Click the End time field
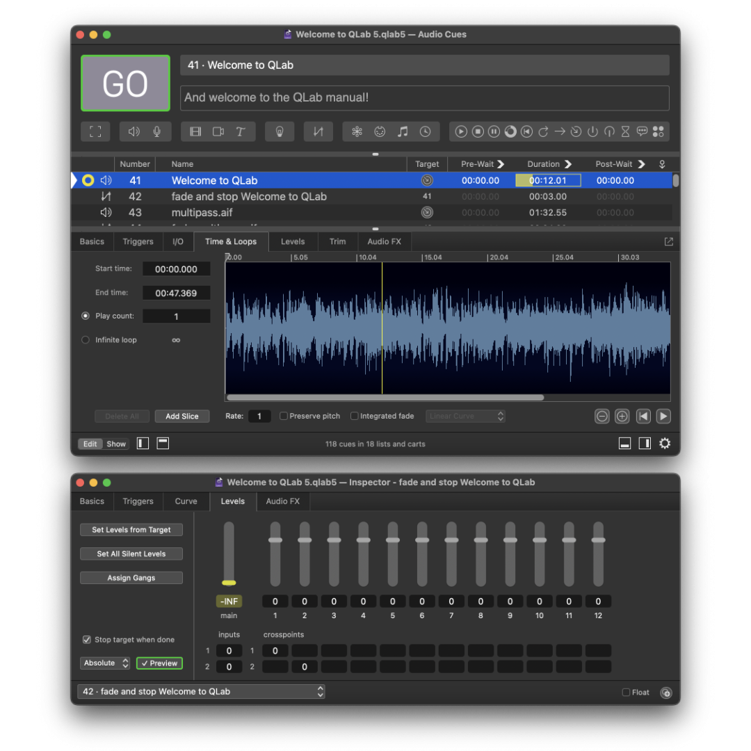 pos(176,293)
